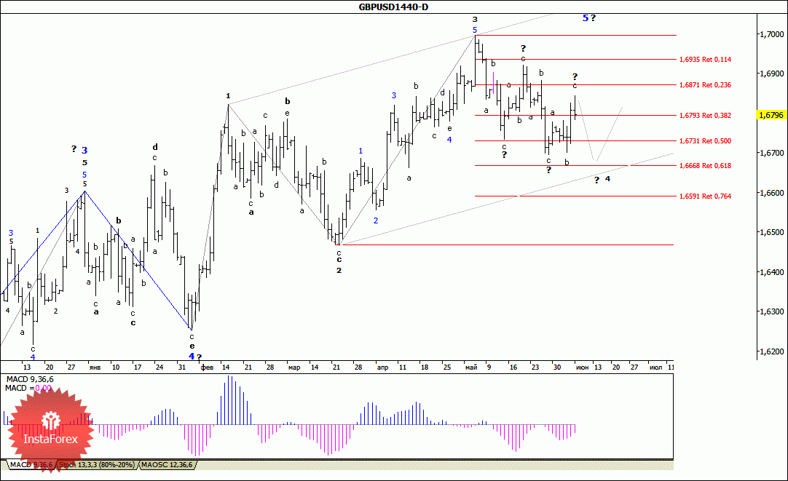Viewport: 788px width, 481px height.
Task: Select the 1,6871 Ret 0,236 Fibonacci label
Action: point(705,85)
